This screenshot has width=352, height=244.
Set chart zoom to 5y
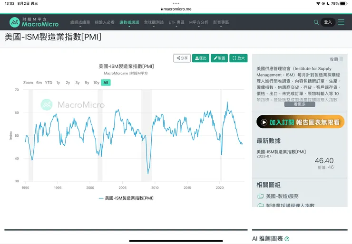coord(87,83)
